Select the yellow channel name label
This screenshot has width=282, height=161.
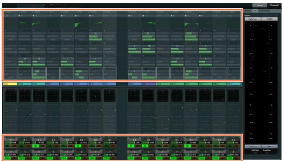[10, 84]
